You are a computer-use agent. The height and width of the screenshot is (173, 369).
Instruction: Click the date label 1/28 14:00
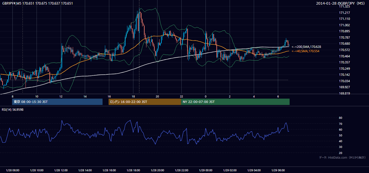point(85,170)
